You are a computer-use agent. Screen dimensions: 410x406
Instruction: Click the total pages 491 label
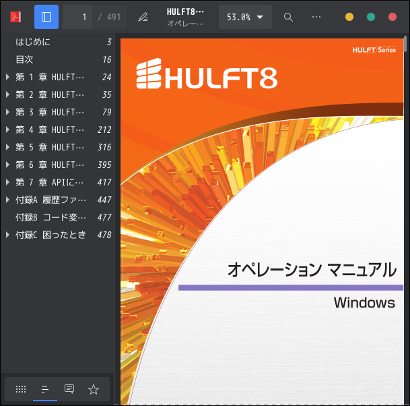[114, 18]
